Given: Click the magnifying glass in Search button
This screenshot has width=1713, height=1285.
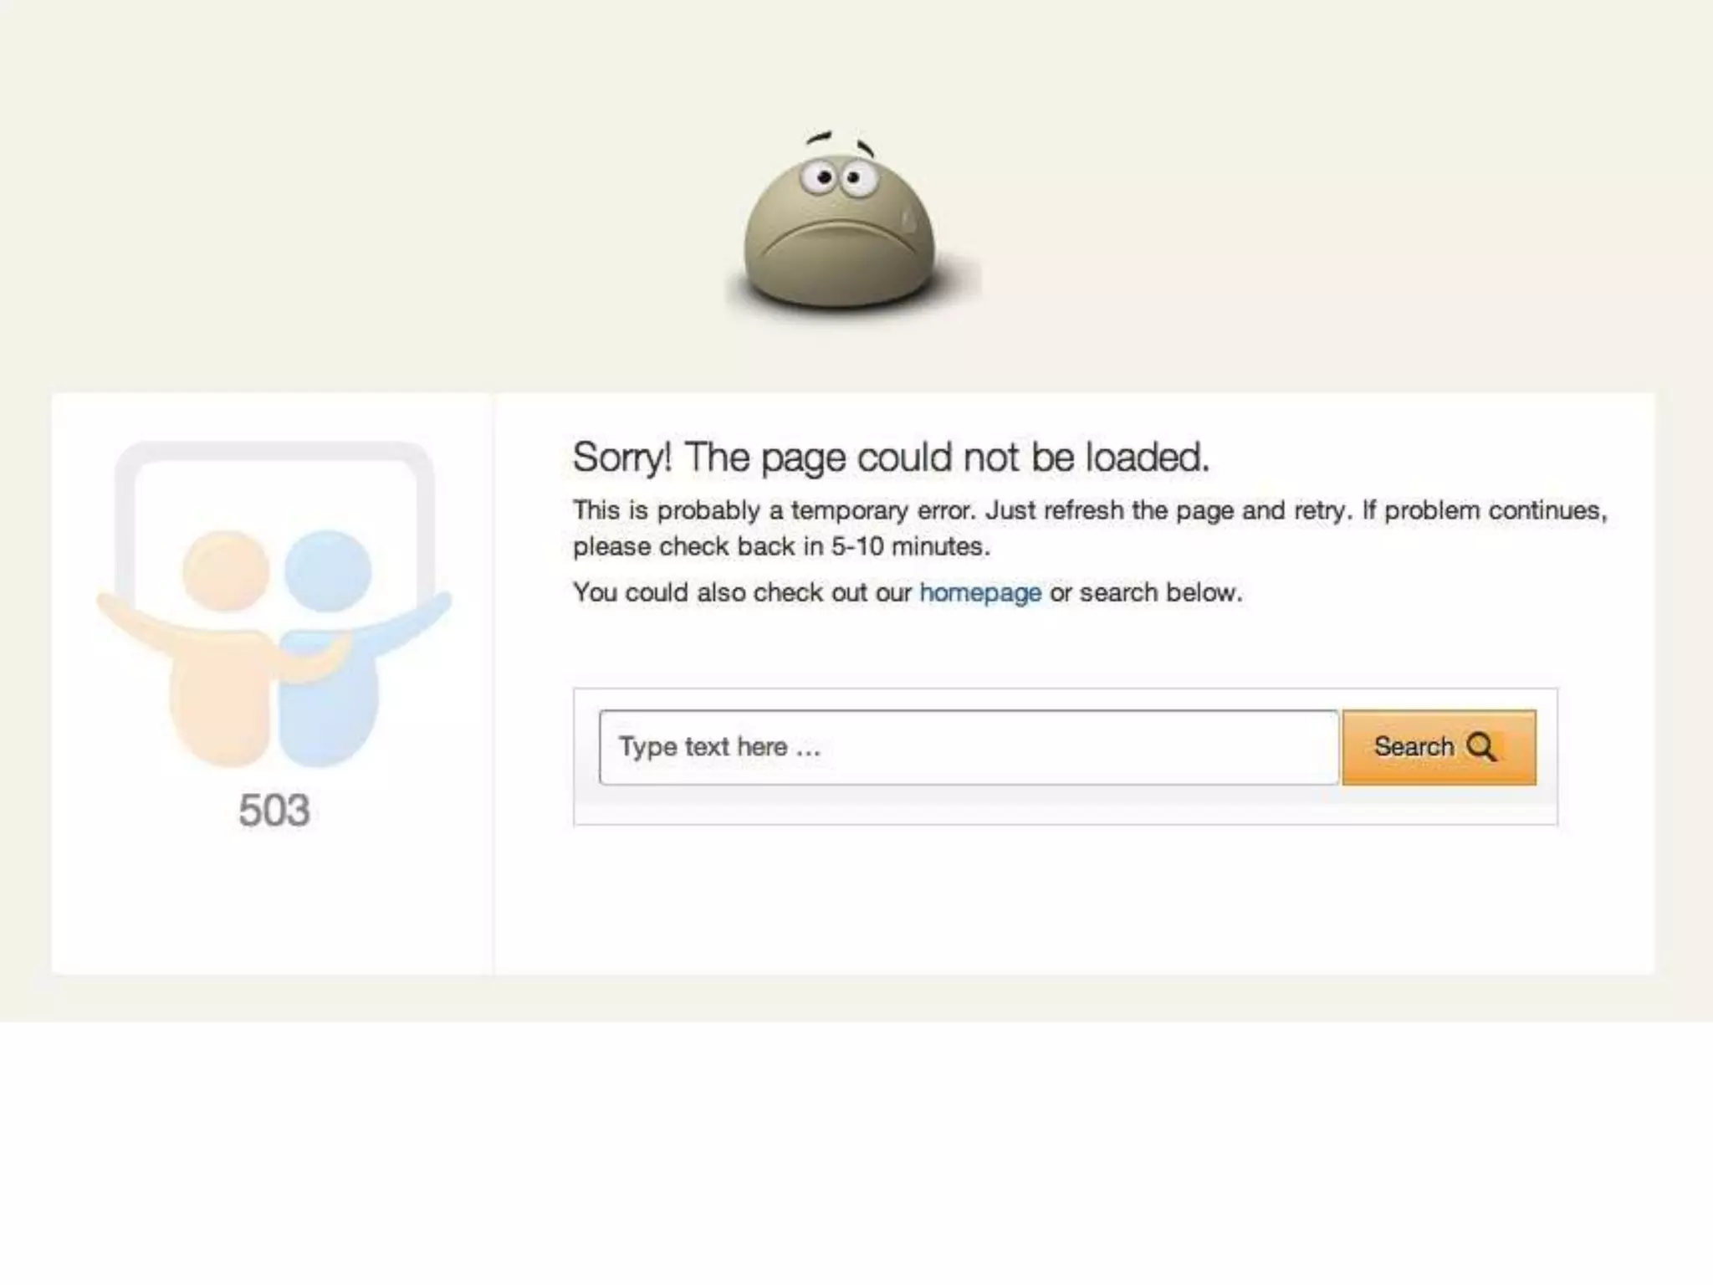Looking at the screenshot, I should pos(1481,746).
